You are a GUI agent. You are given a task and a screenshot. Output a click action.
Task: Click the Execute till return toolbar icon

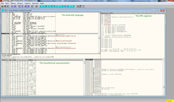tap(32, 6)
